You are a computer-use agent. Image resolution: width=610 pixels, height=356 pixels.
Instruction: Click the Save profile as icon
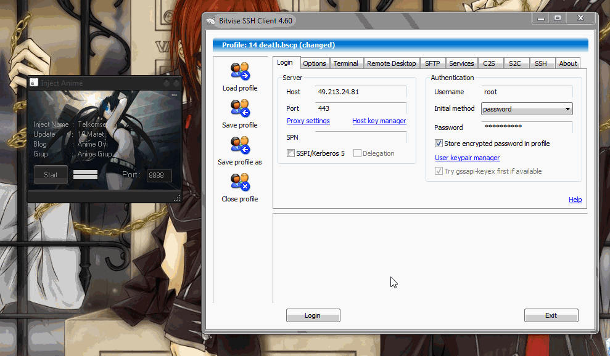[240, 145]
